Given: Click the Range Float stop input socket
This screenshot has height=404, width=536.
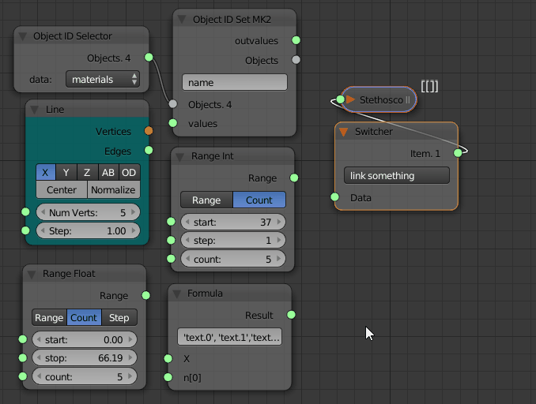Looking at the screenshot, I should 23,357.
